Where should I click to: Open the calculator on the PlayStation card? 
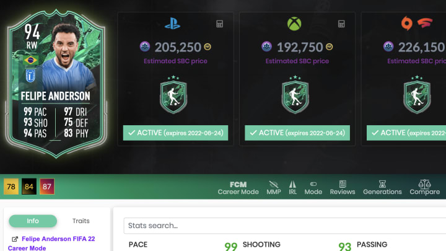coord(219,24)
